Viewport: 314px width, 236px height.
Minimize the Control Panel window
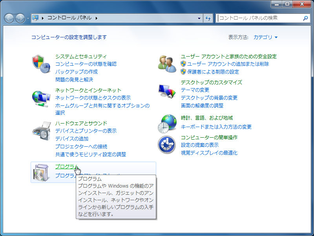pos(277,4)
